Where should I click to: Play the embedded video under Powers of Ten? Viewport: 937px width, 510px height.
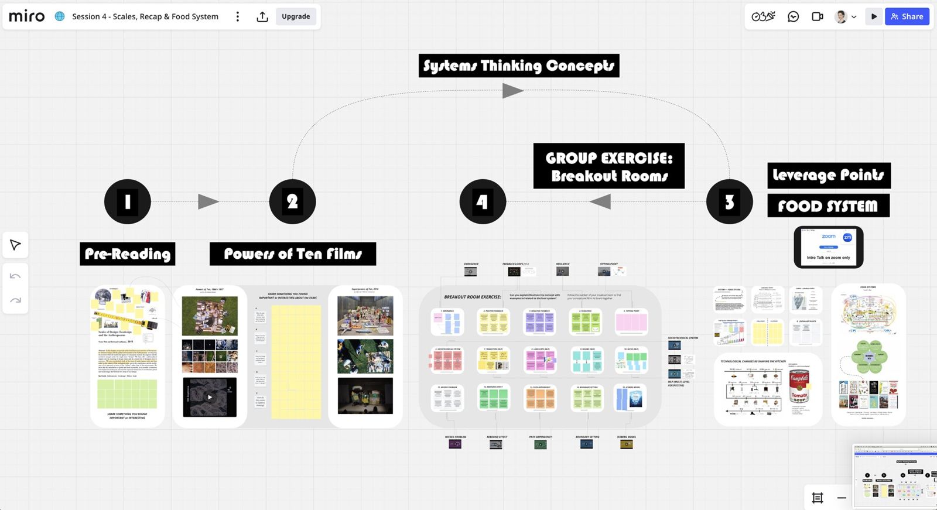pos(210,397)
